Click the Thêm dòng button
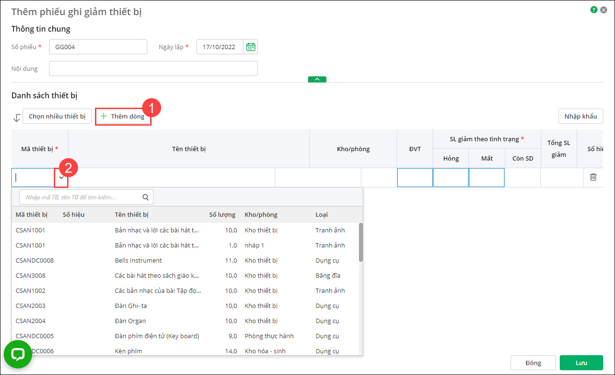Viewport: 615px width, 375px height. click(x=123, y=116)
